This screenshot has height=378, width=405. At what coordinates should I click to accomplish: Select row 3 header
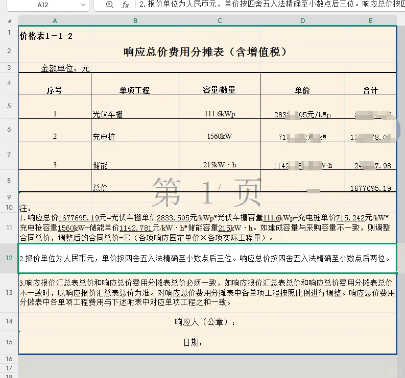pyautogui.click(x=9, y=68)
